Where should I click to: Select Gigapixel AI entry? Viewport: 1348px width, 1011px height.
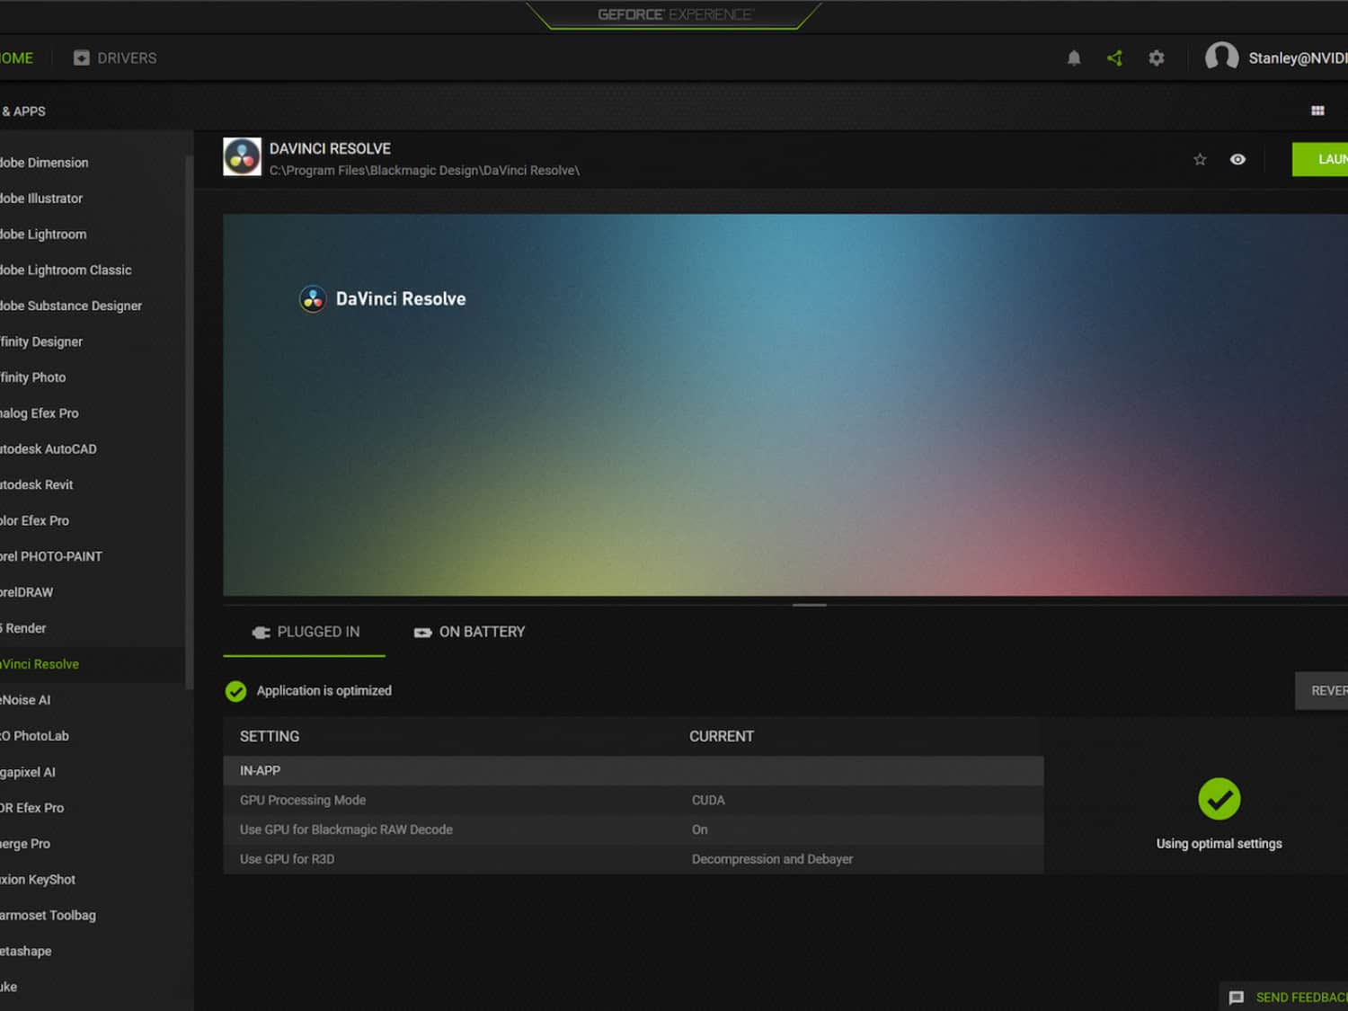(28, 772)
